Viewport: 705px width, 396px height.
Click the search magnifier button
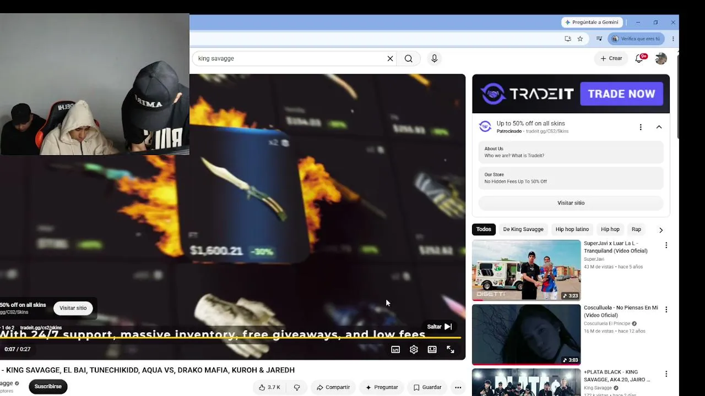[x=409, y=58]
